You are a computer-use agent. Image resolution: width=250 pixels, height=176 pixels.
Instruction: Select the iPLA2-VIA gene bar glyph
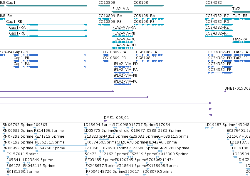[x=122, y=12]
